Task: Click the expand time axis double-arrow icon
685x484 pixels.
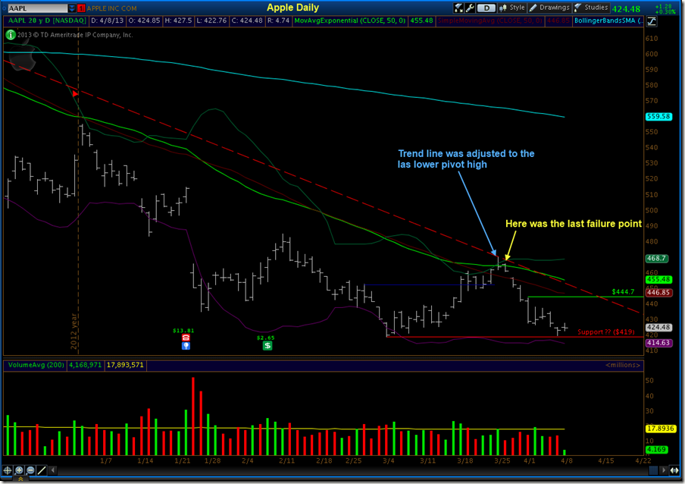Action: tap(674, 470)
